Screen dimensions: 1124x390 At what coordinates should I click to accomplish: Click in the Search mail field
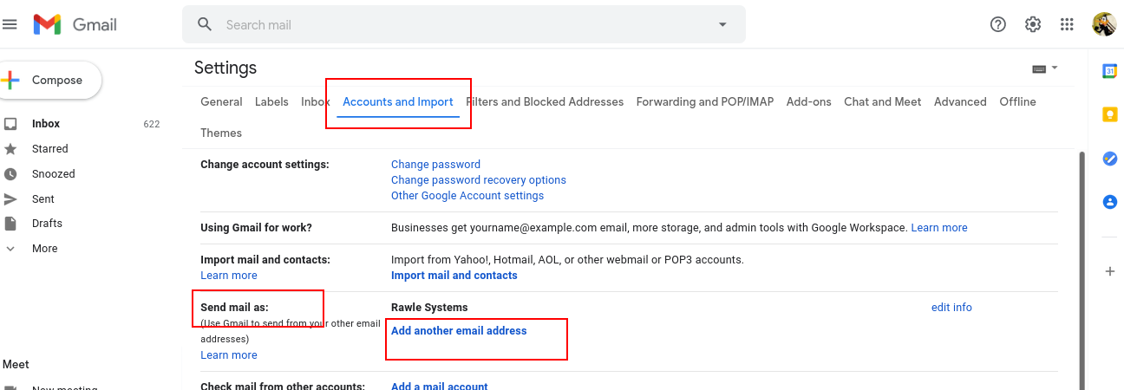460,25
